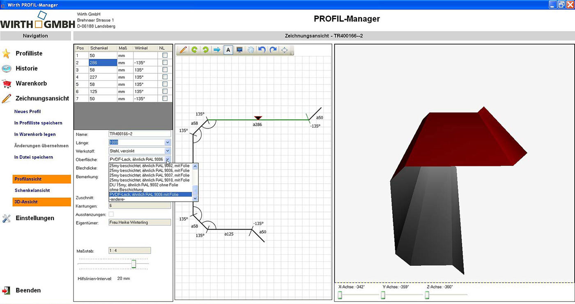Open the Länge dropdown
Viewport: 575px width, 304px height.
168,143
